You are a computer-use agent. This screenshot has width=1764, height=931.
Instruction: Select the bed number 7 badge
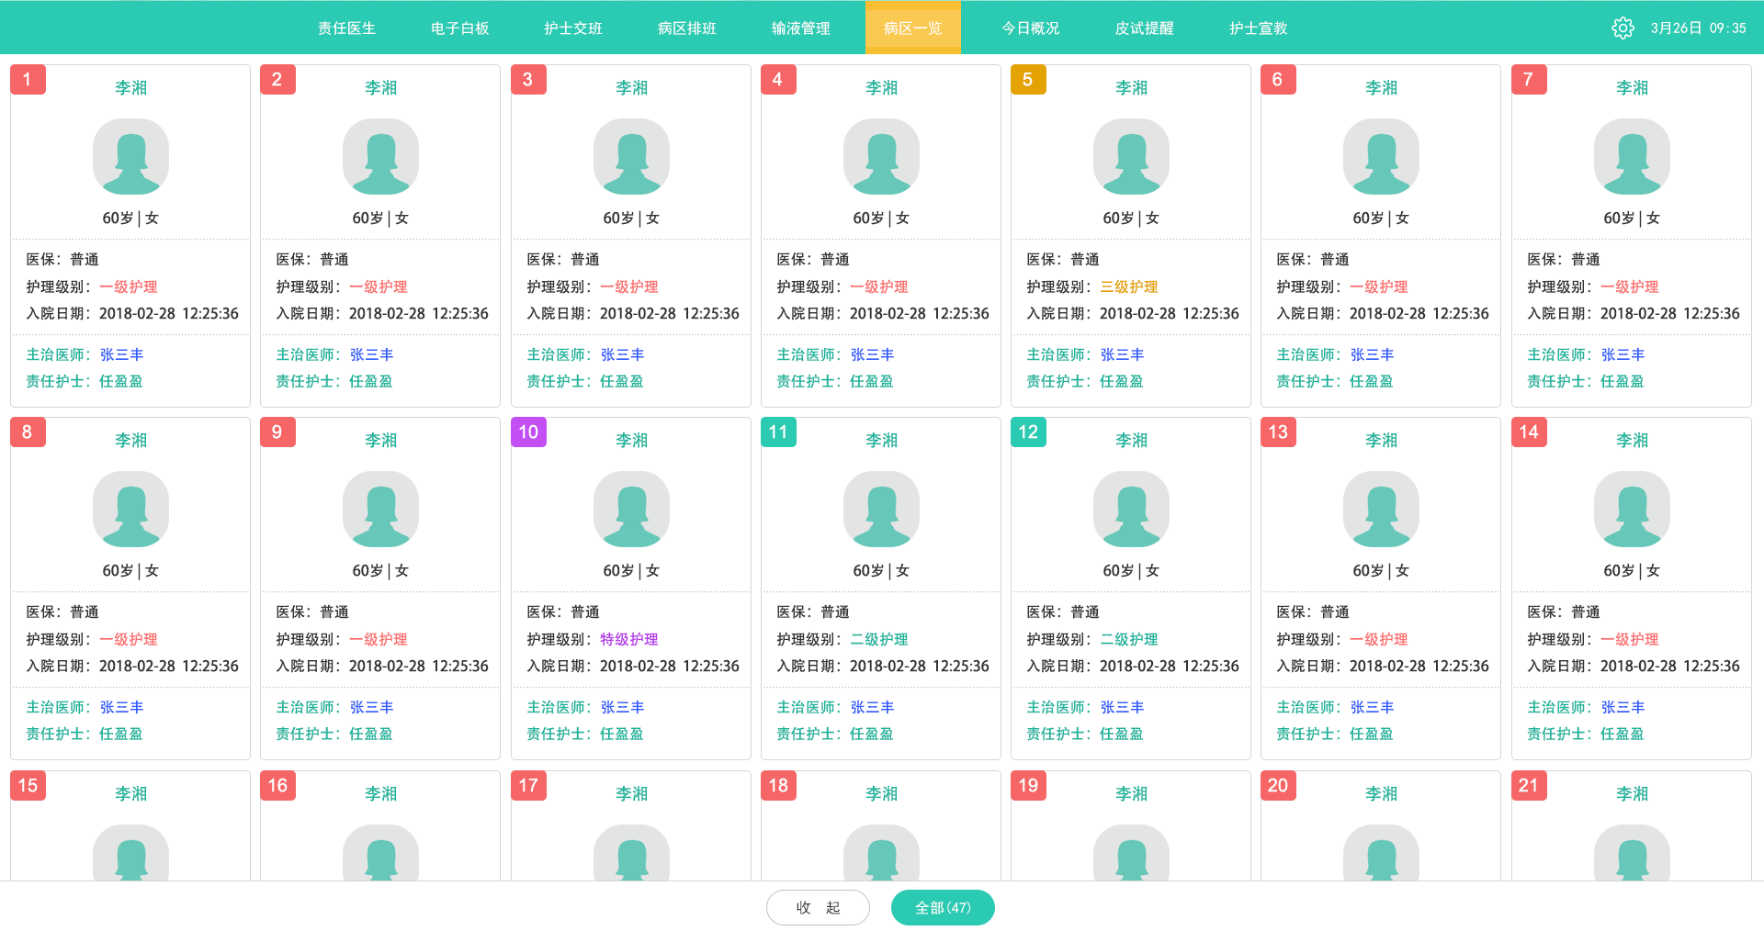tap(1529, 79)
